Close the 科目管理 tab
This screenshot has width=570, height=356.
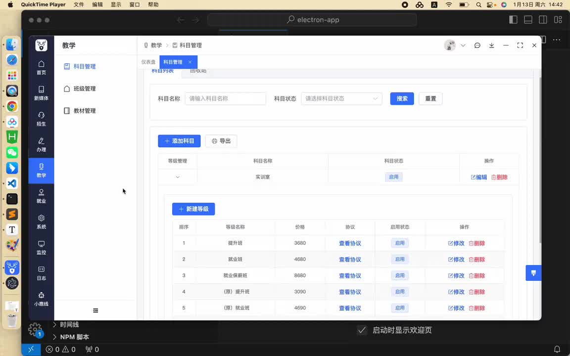tap(190, 62)
